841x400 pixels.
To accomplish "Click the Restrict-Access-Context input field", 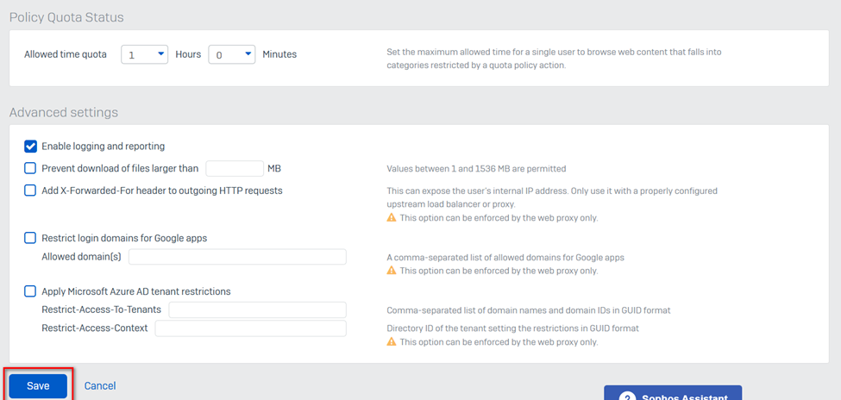I will 250,328.
